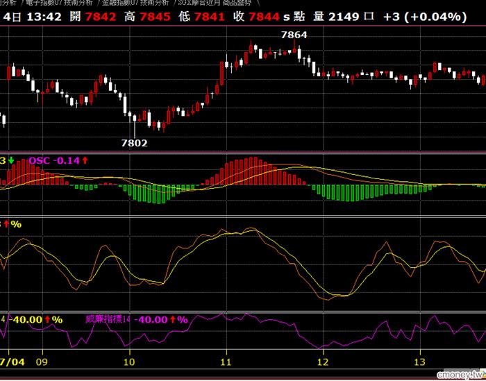Open the 電子指數07 技術分析 tab
The image size is (486, 381).
[x=59, y=3]
